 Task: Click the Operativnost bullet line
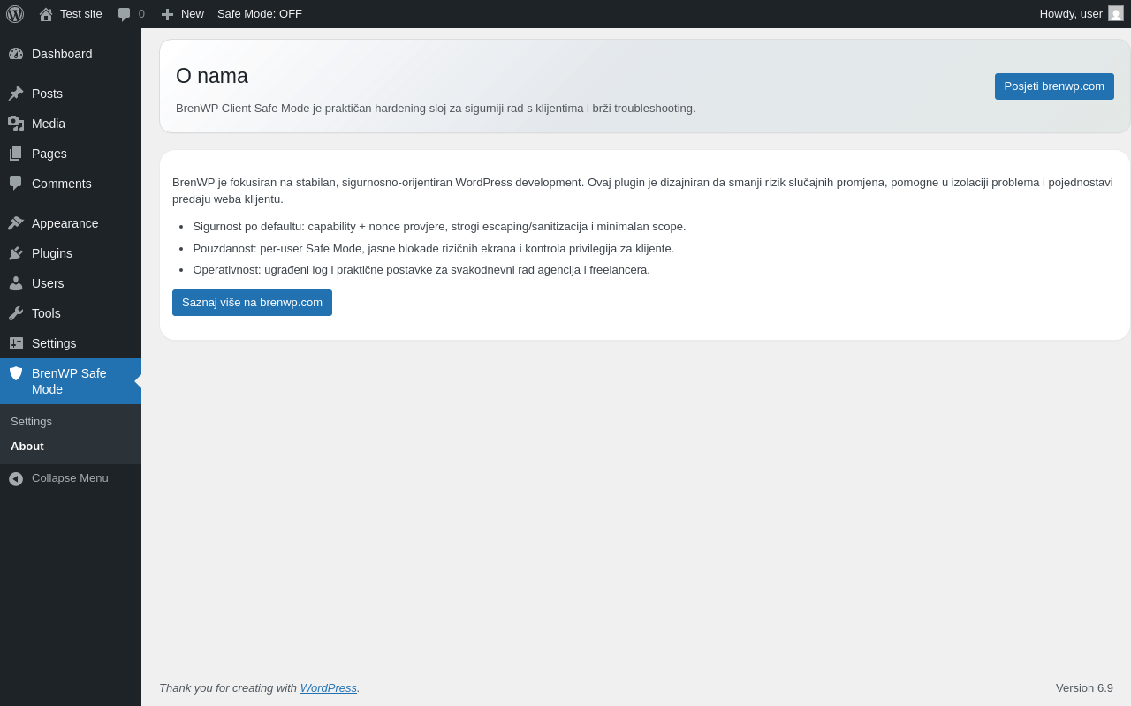(x=421, y=270)
